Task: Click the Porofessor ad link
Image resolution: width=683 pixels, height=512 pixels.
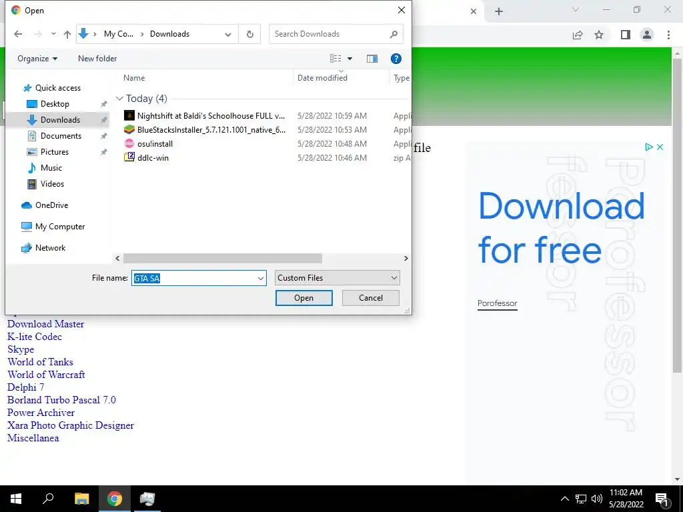Action: coord(497,303)
